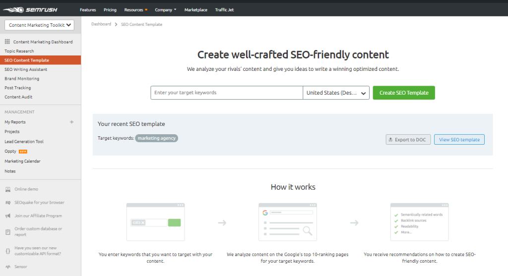
Task: Click the Semrush logo
Action: [x=30, y=10]
